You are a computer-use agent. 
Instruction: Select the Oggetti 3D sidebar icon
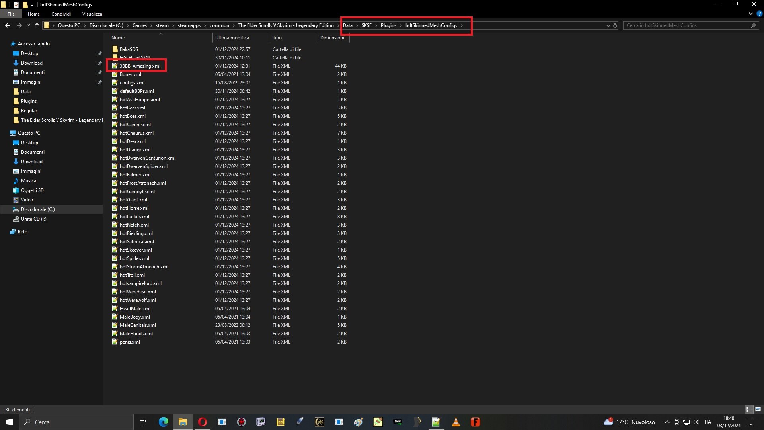coord(16,190)
